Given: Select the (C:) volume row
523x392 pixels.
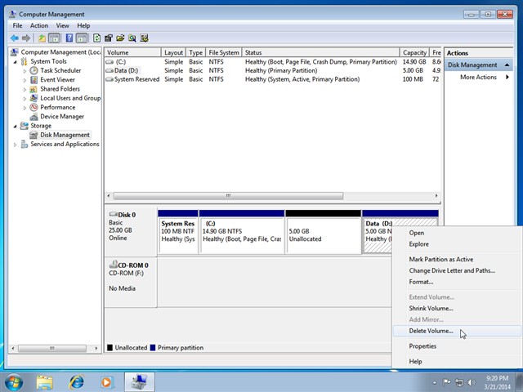Looking at the screenshot, I should coord(272,62).
